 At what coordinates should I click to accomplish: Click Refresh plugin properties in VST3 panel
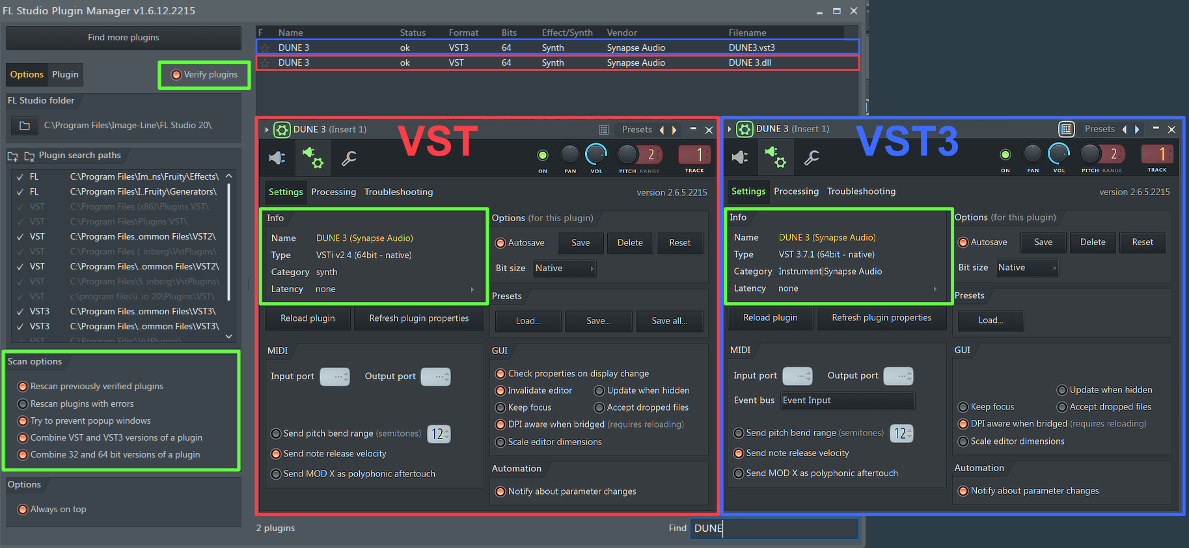[882, 318]
